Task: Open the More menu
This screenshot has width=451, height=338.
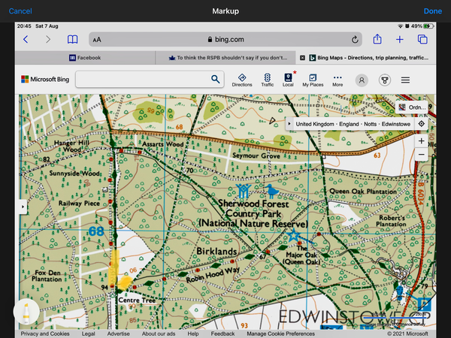Action: 337,80
